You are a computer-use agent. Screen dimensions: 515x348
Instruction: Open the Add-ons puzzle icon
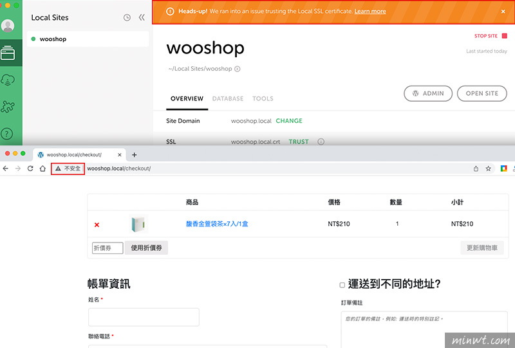pos(8,107)
